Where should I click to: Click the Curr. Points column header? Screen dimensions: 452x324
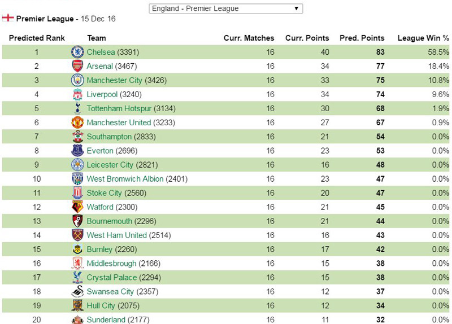[307, 38]
